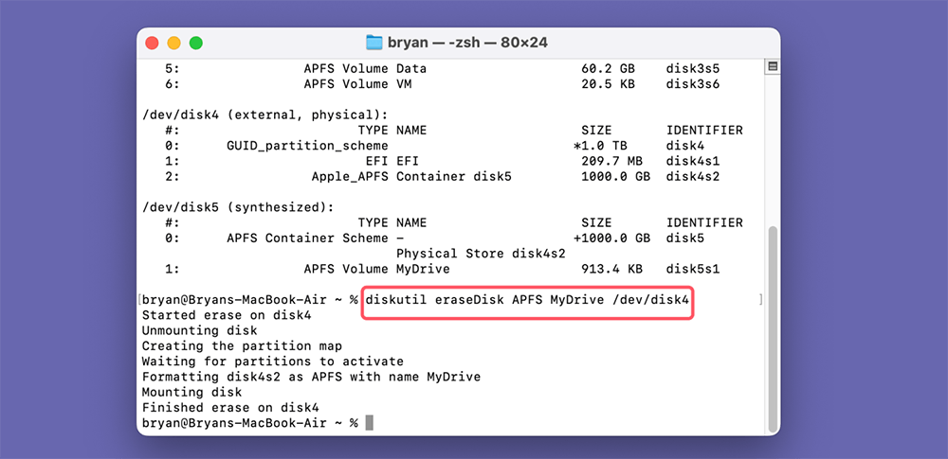948x459 pixels.
Task: Click the folder proxy icon in title bar
Action: [x=374, y=43]
